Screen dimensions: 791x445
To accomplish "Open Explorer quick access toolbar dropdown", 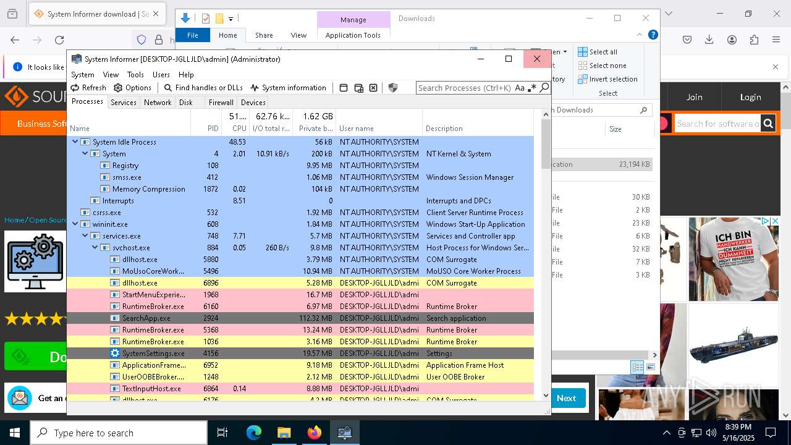I will pyautogui.click(x=231, y=19).
